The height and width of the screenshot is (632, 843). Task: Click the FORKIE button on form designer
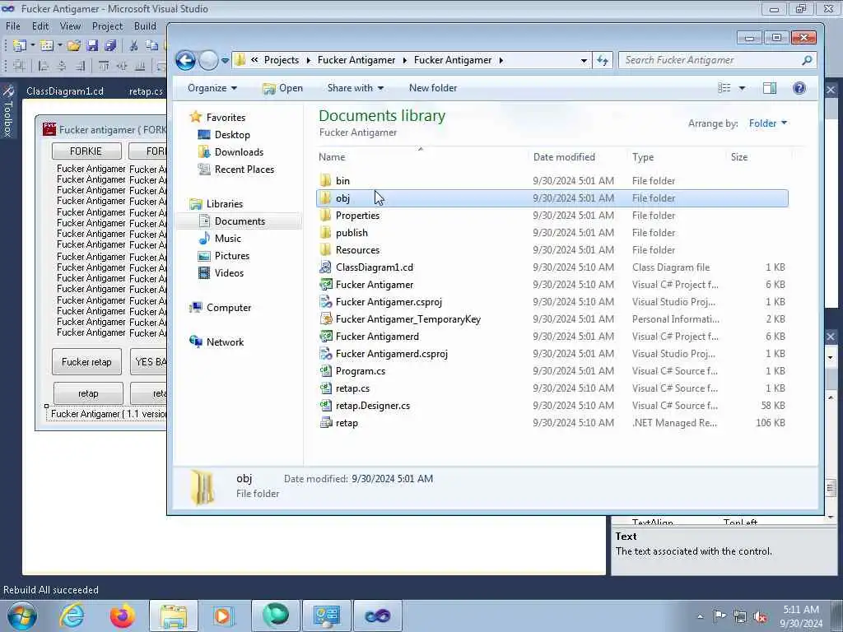(x=86, y=151)
